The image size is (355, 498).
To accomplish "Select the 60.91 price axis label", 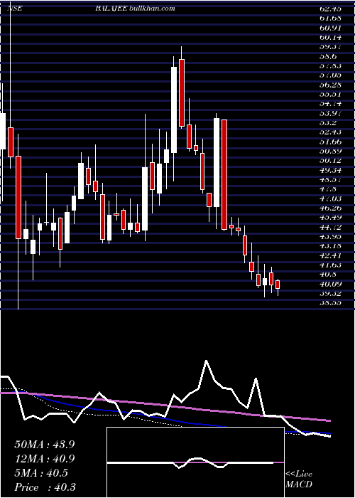I will point(330,28).
